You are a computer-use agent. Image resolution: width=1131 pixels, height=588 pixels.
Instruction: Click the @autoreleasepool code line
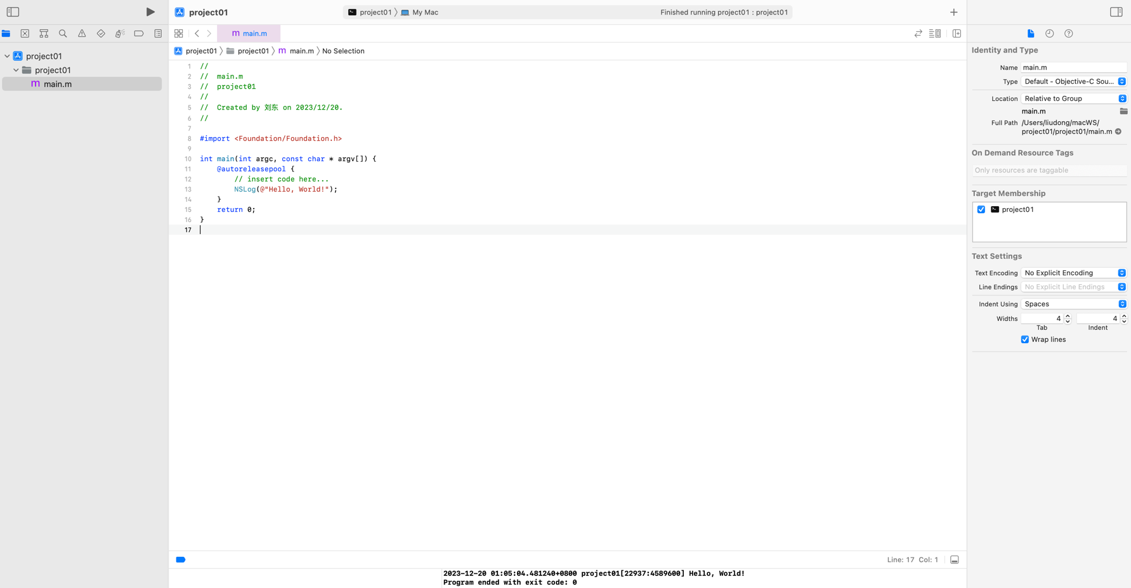(x=256, y=169)
